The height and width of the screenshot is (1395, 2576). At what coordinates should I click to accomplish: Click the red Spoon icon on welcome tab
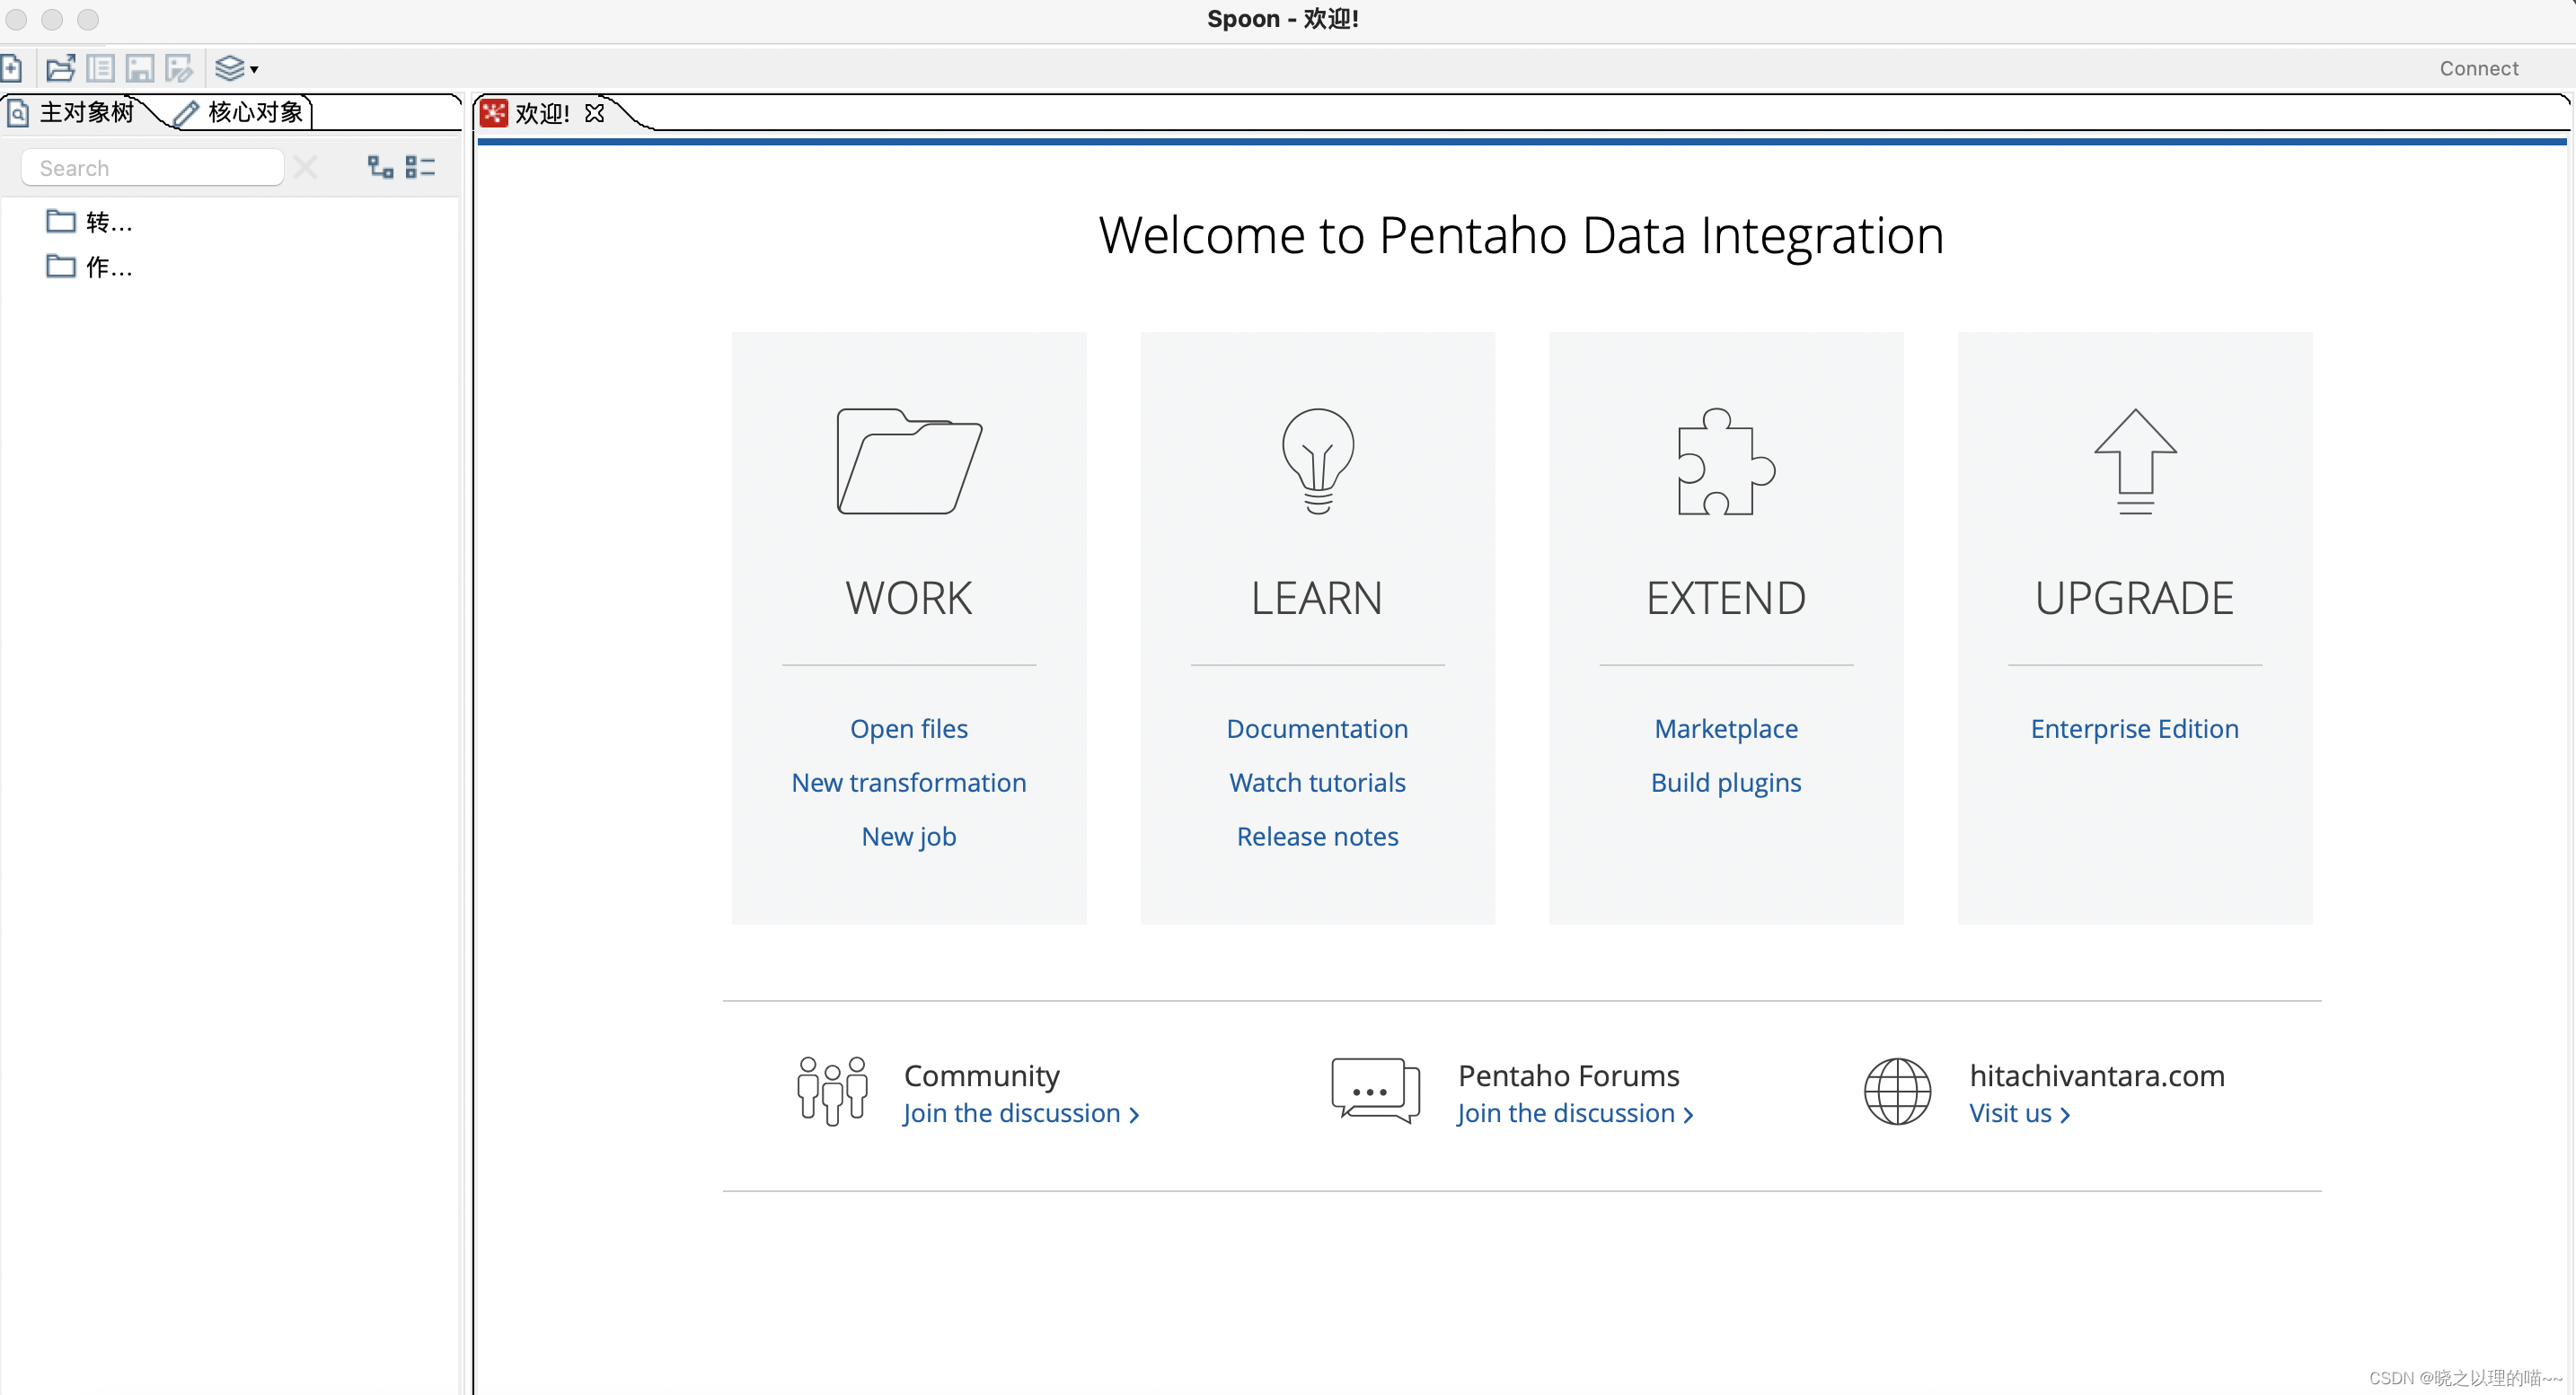coord(494,113)
